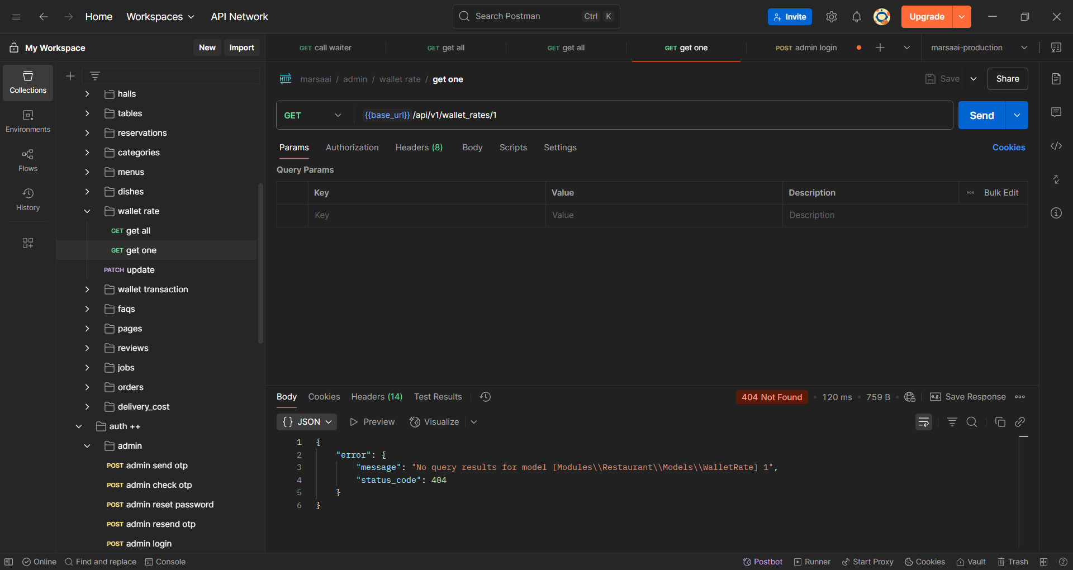Switch to the GET call waiter tab
Viewport: 1073px width, 570px height.
coord(325,47)
